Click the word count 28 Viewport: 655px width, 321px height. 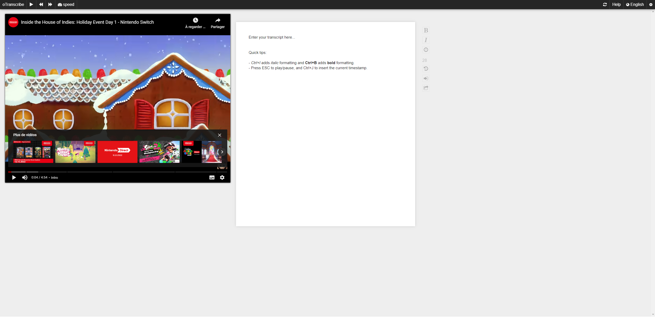(425, 60)
